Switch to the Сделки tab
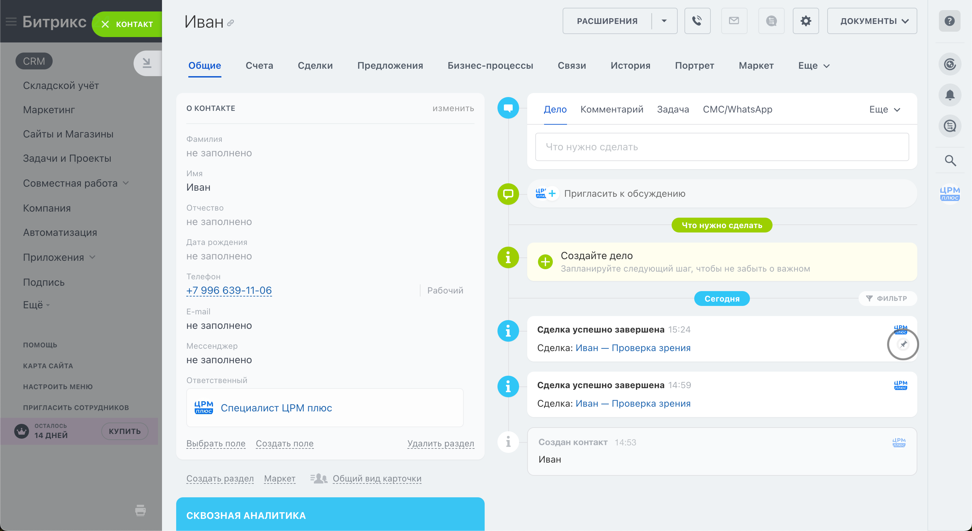 pos(315,65)
